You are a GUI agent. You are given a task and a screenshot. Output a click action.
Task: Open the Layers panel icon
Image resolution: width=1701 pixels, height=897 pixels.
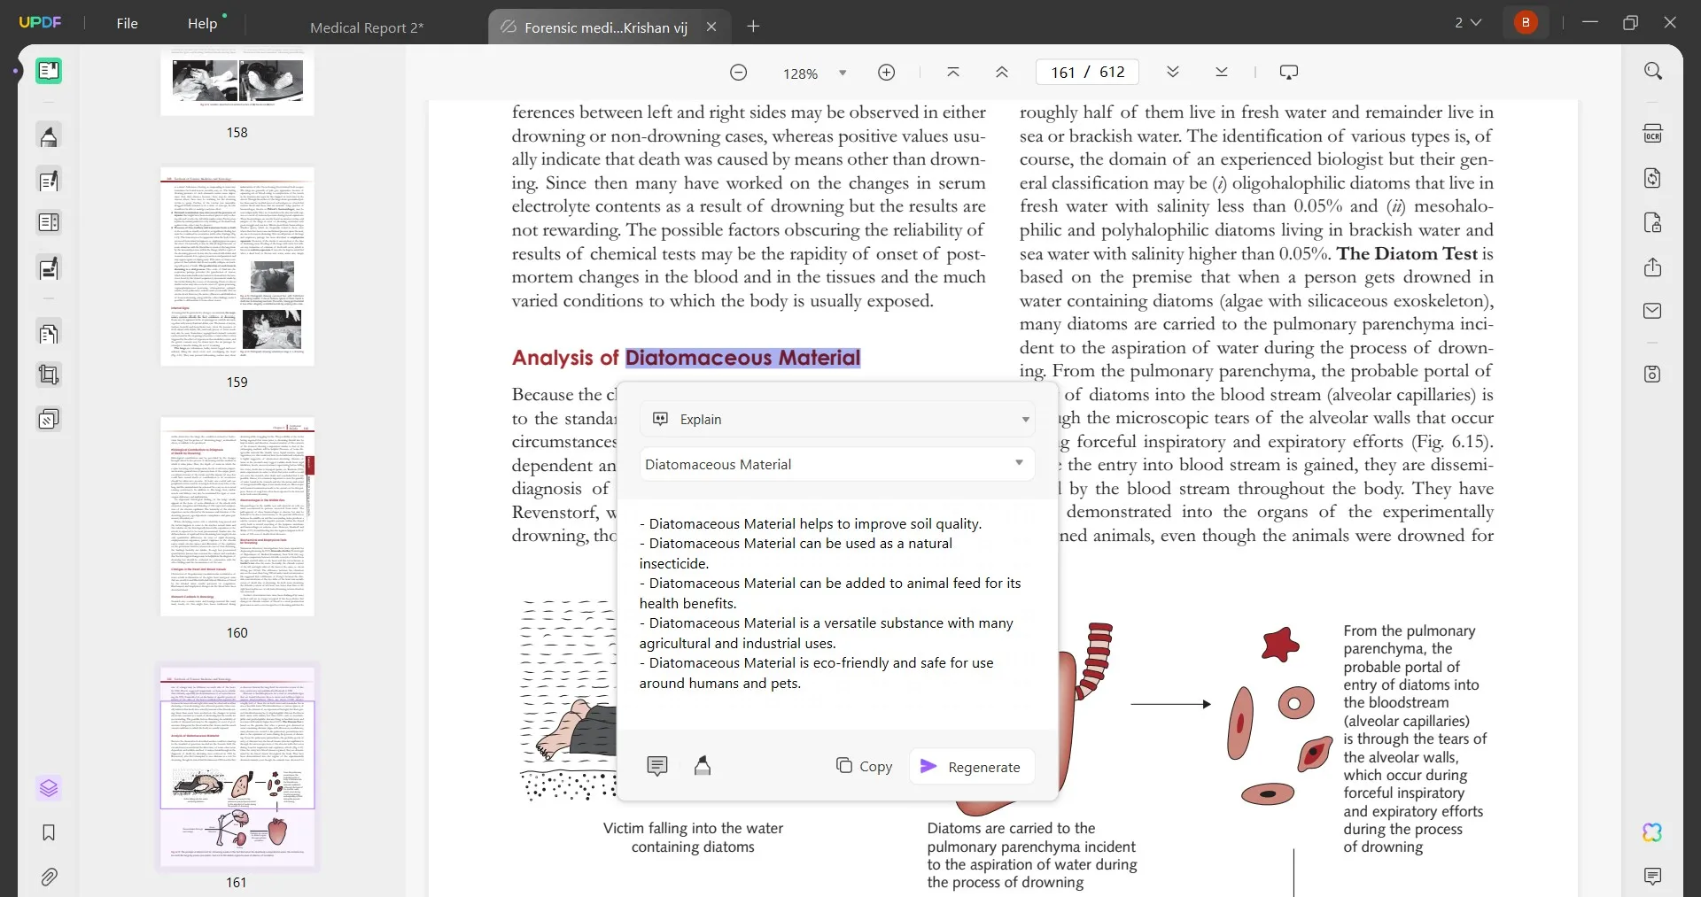[49, 788]
